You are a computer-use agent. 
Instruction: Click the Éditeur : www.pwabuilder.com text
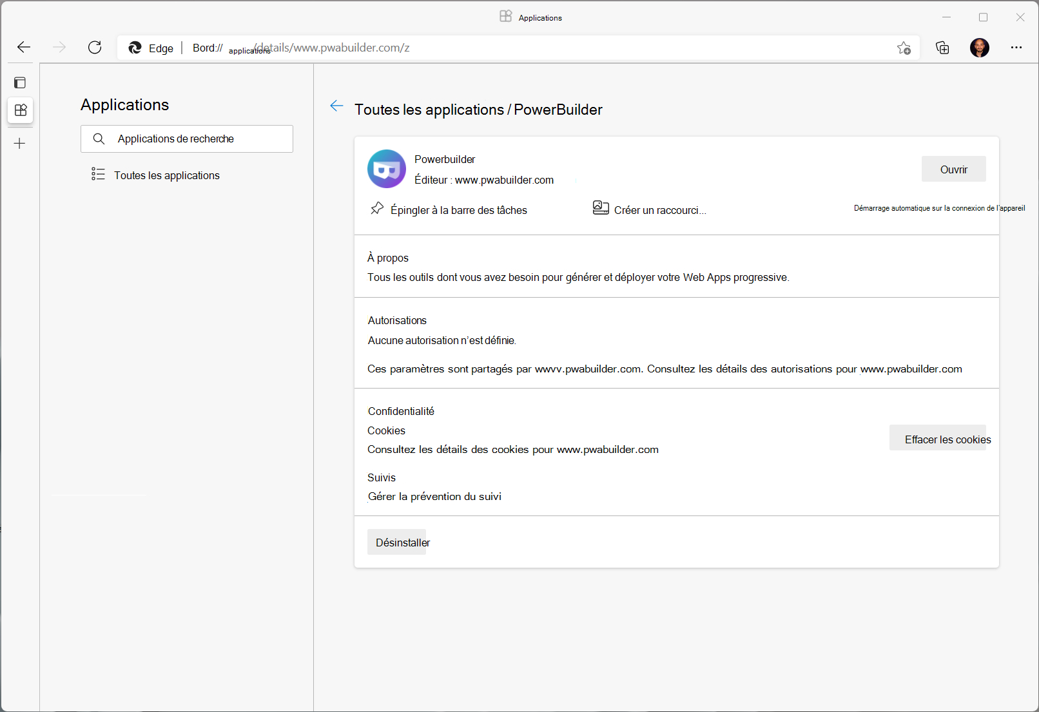click(484, 180)
